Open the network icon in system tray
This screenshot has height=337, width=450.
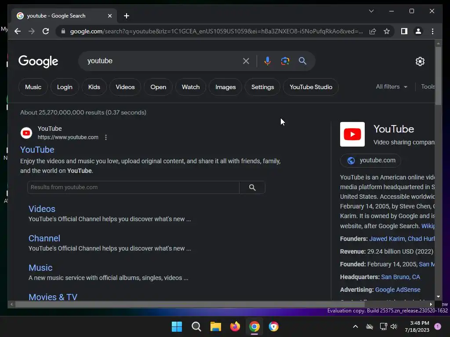tap(383, 326)
